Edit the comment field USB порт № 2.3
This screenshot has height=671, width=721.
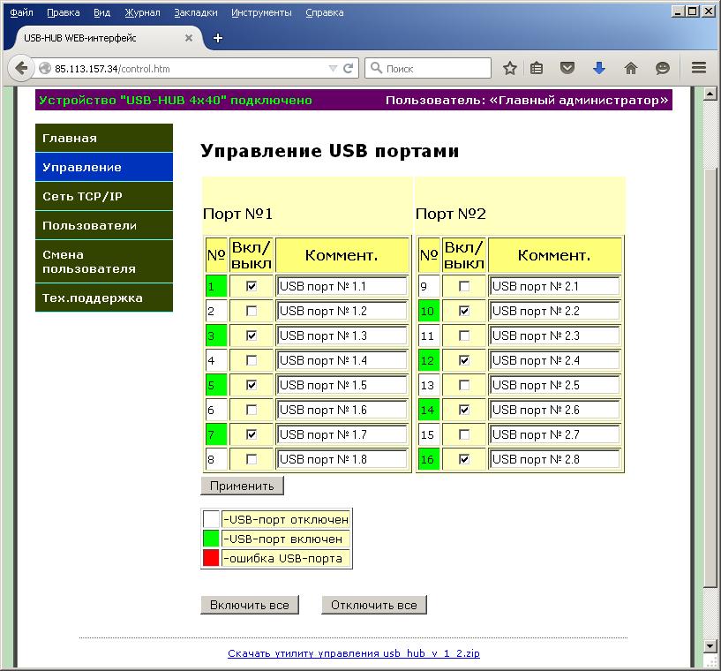click(x=555, y=335)
